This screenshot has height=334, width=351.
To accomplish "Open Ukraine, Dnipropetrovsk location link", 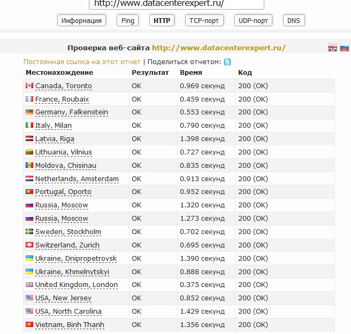I will [76, 259].
